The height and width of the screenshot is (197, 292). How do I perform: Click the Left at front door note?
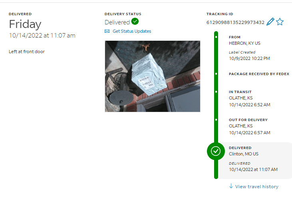point(27,52)
